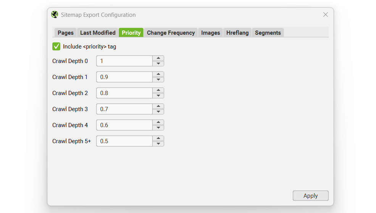
Task: Click the Crawl Depth 0 label
Action: pos(70,61)
